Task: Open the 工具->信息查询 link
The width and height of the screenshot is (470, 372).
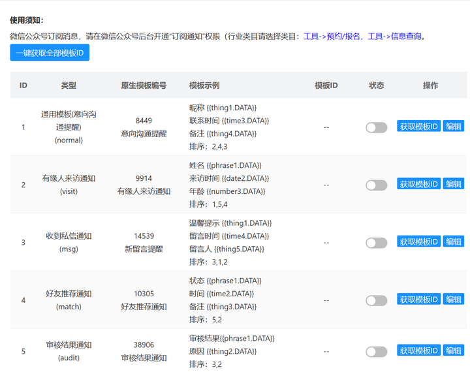Action: [394, 37]
